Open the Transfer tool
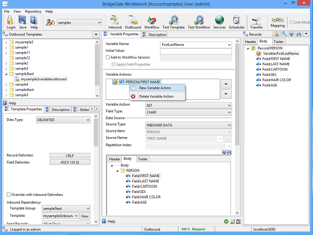This screenshot has height=235, width=313. 257,22
